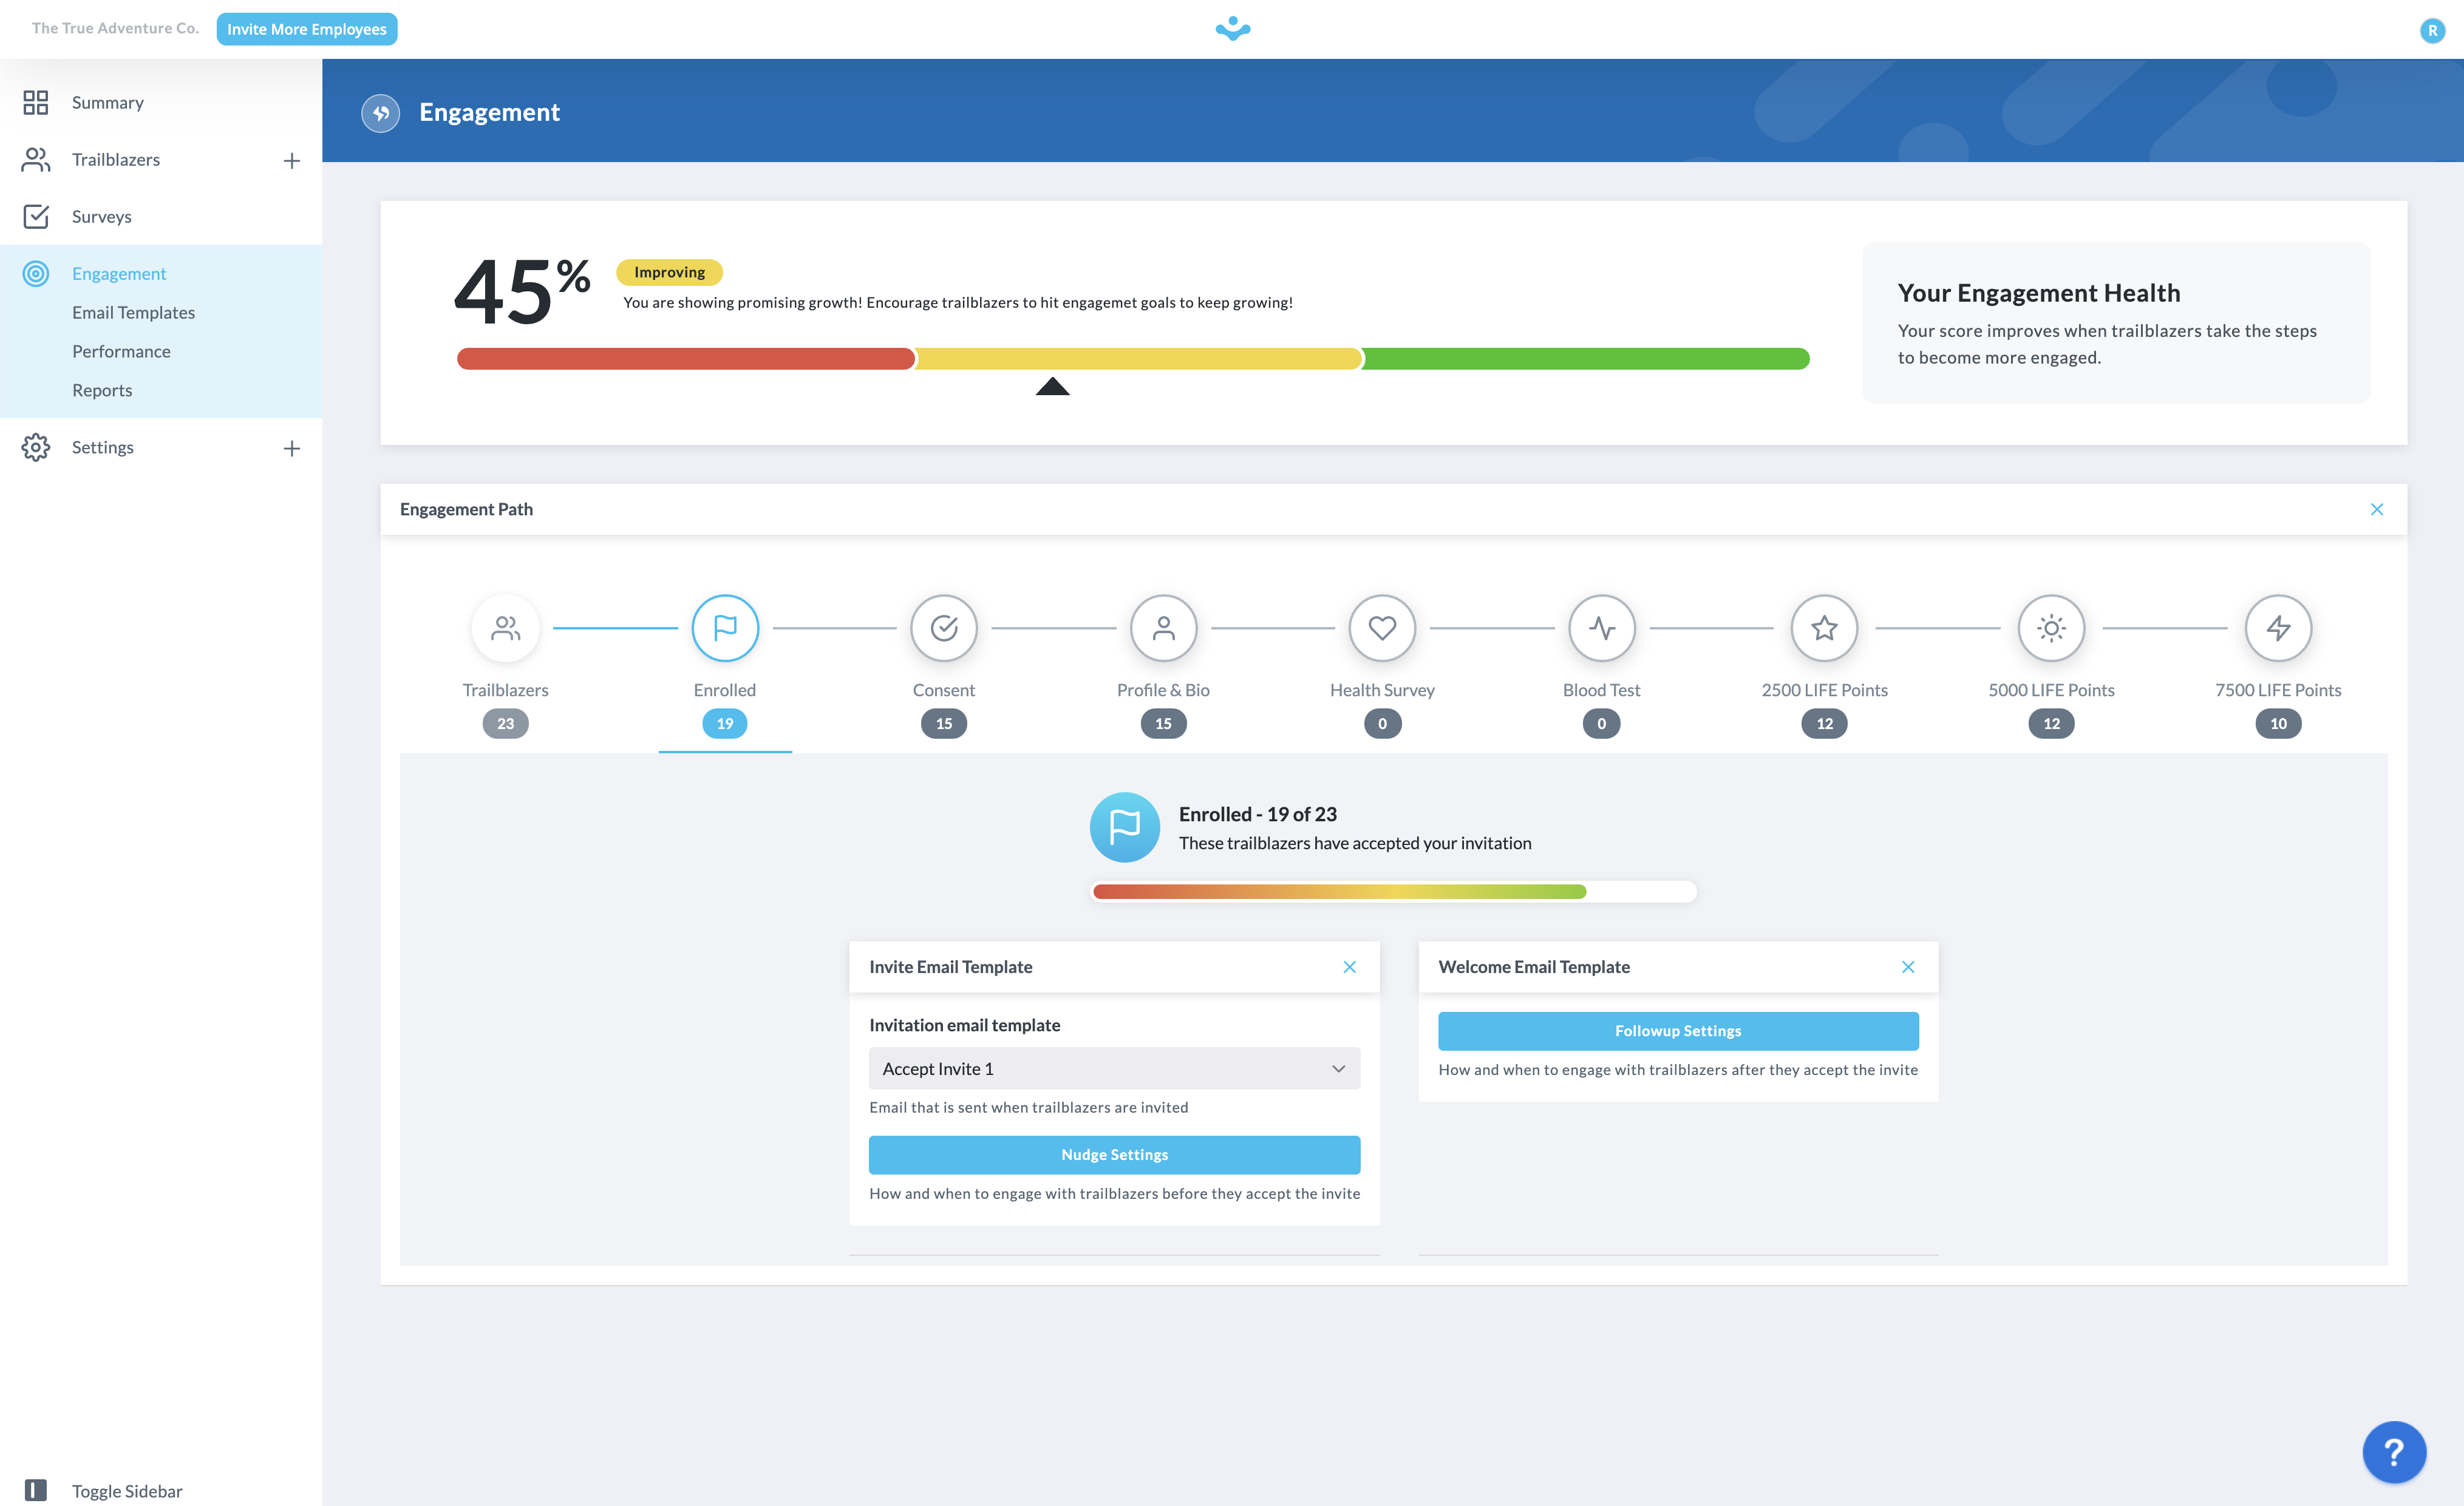
Task: Close the Welcome Email Template card
Action: pyautogui.click(x=1908, y=966)
